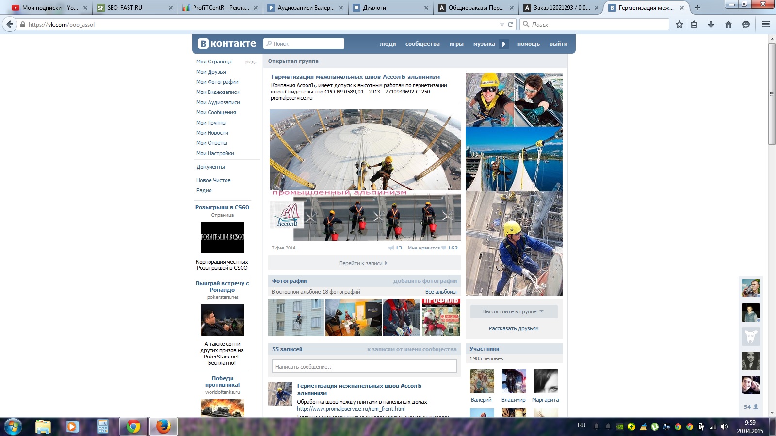Open the 'Общие заказы Пер...' tab
The height and width of the screenshot is (436, 776).
tap(476, 8)
